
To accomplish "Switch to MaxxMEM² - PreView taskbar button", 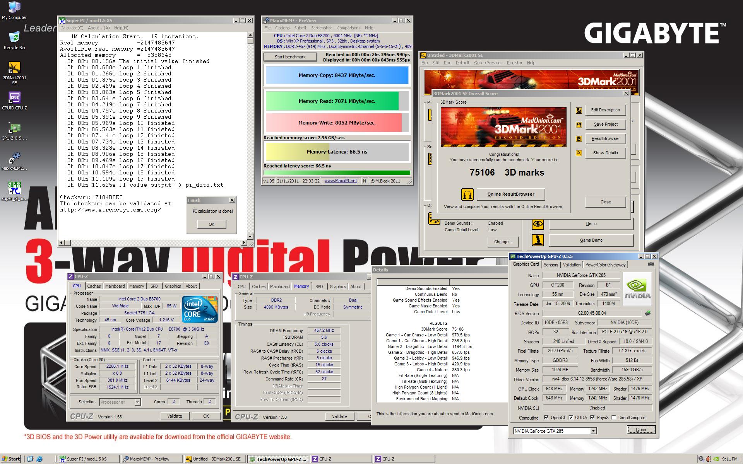I will click(152, 459).
